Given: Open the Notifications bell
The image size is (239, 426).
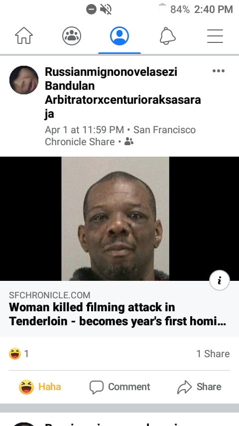Looking at the screenshot, I should (167, 36).
